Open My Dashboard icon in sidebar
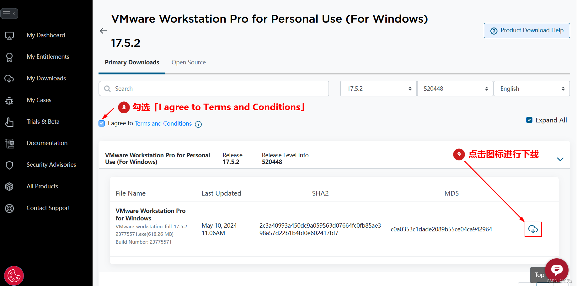577x286 pixels. (x=9, y=35)
